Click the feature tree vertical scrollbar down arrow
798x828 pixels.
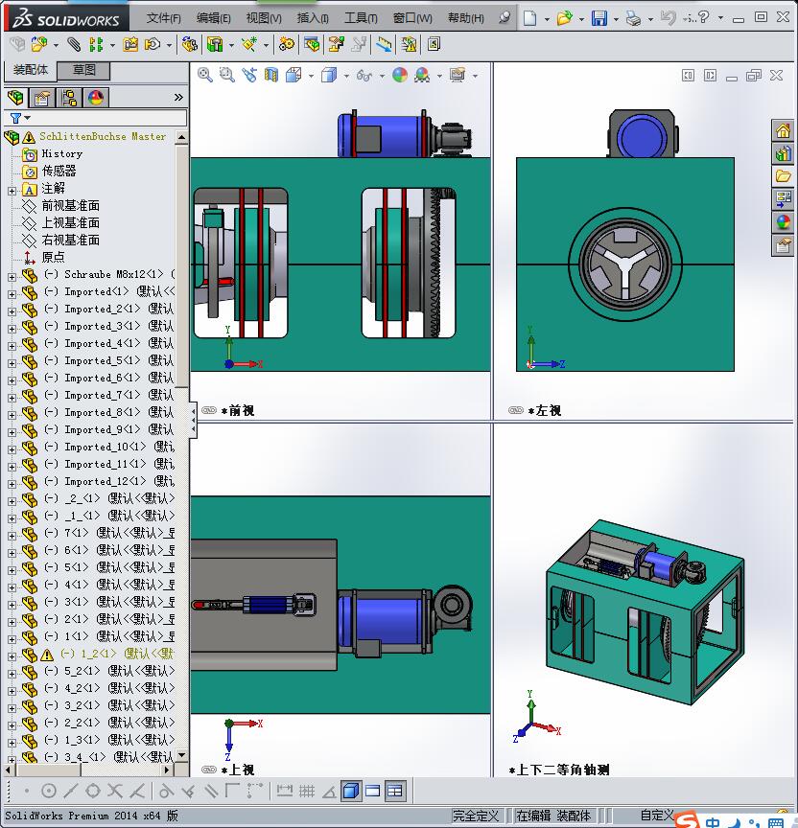tap(182, 755)
